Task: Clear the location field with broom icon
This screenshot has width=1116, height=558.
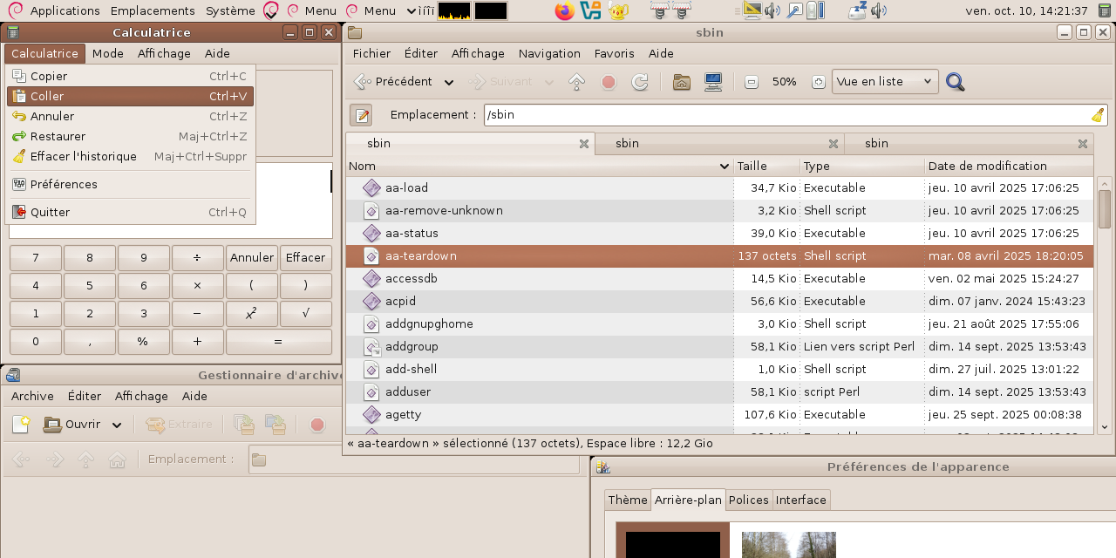Action: 1097,115
